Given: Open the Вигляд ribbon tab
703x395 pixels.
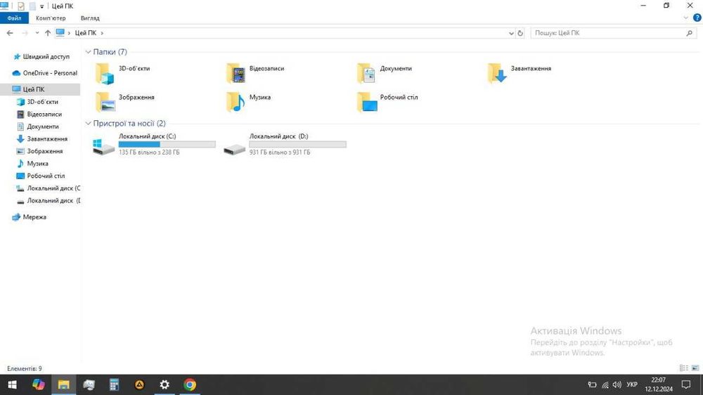Looking at the screenshot, I should [90, 18].
